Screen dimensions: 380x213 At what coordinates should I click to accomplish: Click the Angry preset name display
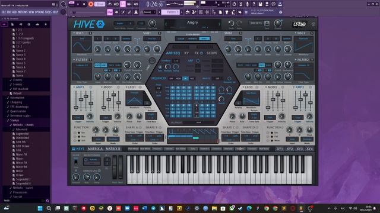point(192,22)
